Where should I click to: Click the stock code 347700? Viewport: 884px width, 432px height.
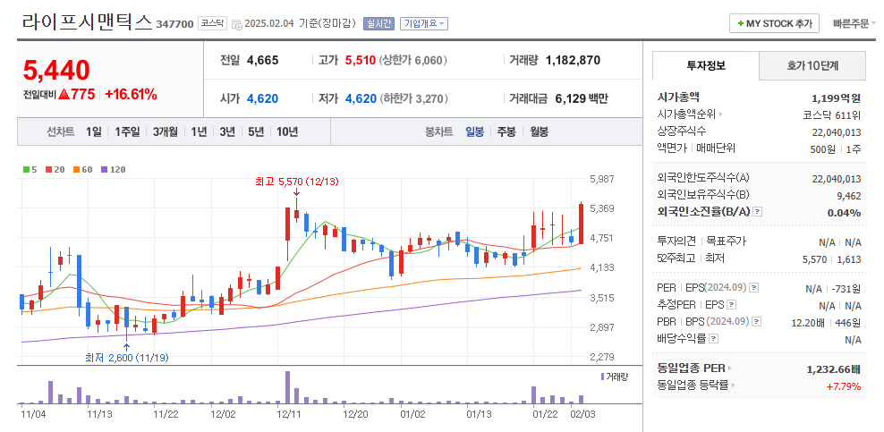coord(174,24)
